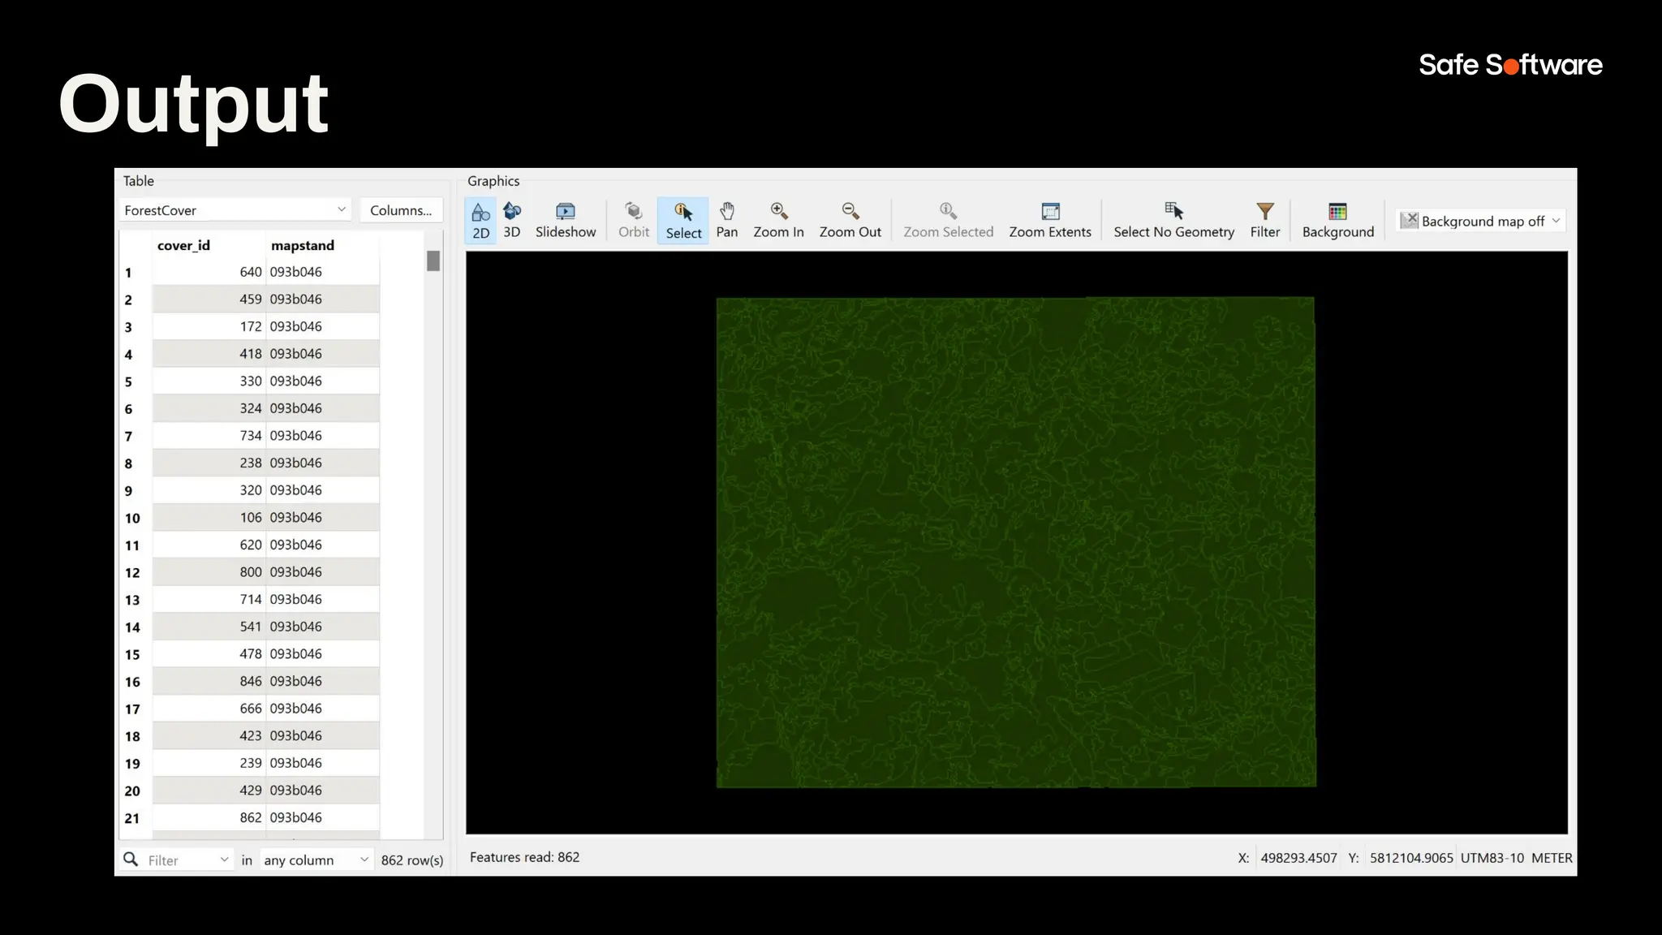Viewport: 1662px width, 935px height.
Task: Open the Background map off dropdown
Action: [x=1481, y=221]
